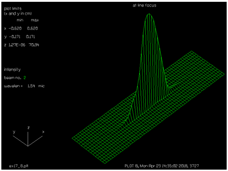Click the ex17_8.plt filename

coord(19,166)
